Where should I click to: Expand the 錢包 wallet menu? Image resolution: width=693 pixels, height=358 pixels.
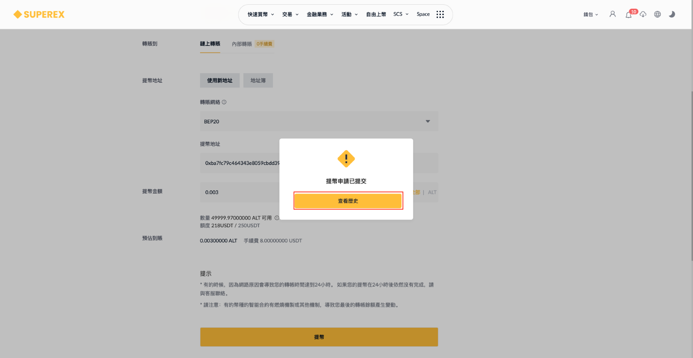591,14
